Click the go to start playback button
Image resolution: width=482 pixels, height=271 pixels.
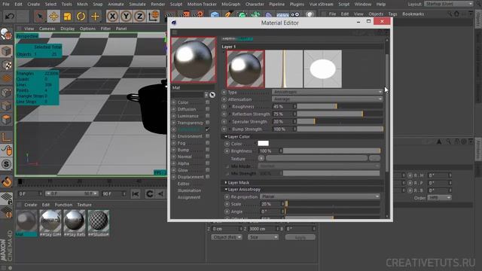coord(136,194)
